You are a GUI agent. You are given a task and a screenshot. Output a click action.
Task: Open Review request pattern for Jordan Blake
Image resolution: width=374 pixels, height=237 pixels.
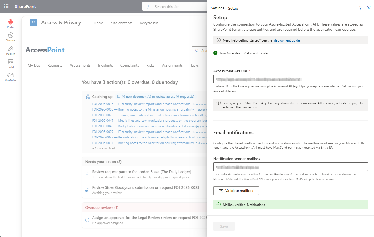point(142,172)
